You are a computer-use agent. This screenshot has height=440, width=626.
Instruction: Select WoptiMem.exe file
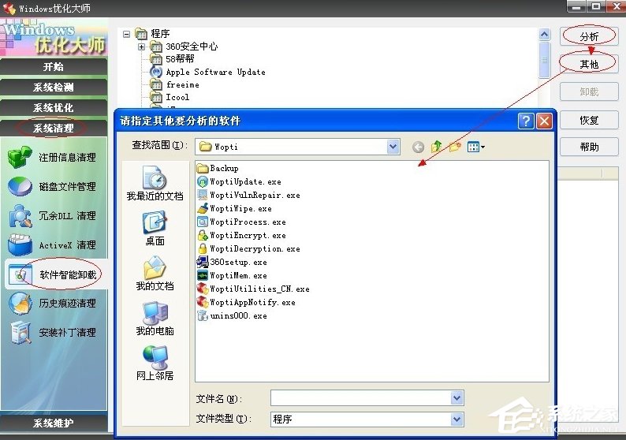click(232, 275)
